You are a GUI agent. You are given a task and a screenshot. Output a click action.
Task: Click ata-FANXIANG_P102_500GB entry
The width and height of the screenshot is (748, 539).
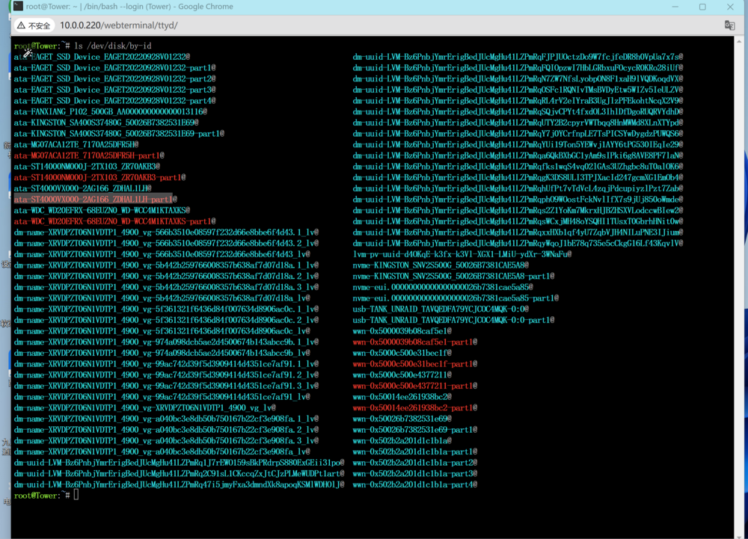110,111
